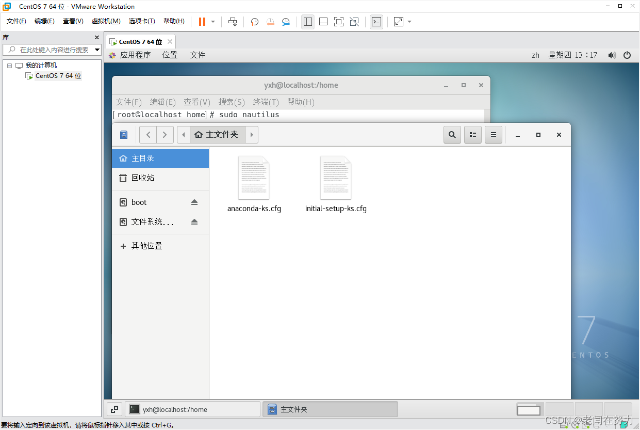Screen dimensions: 640x430
Task: Close the library panel with its X
Action: [x=97, y=38]
